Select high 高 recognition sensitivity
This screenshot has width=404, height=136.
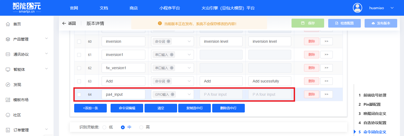click(x=141, y=127)
